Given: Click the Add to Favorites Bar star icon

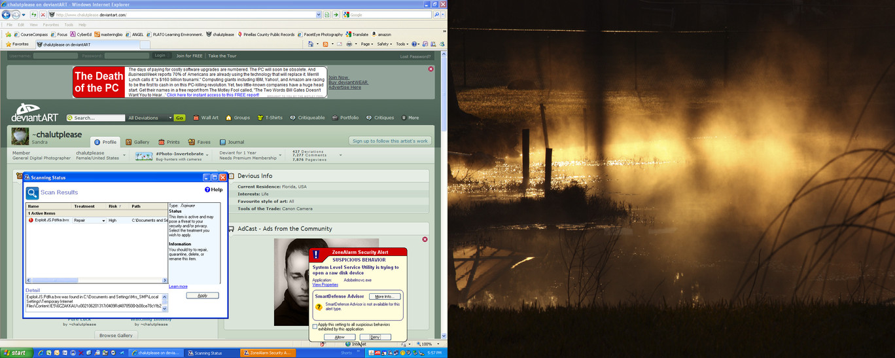Looking at the screenshot, I should point(9,34).
